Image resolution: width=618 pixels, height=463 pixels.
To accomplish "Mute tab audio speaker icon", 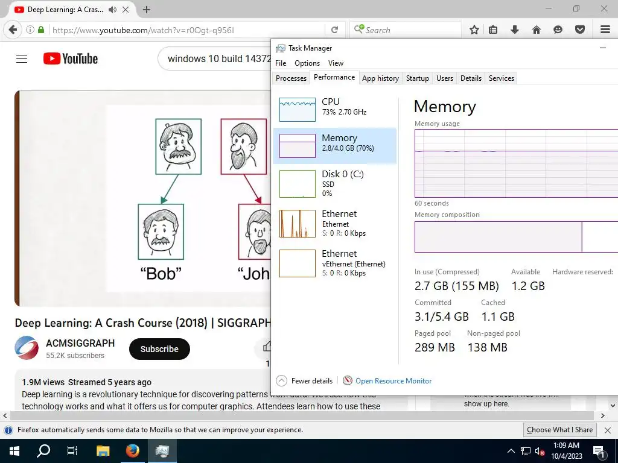I will point(112,10).
